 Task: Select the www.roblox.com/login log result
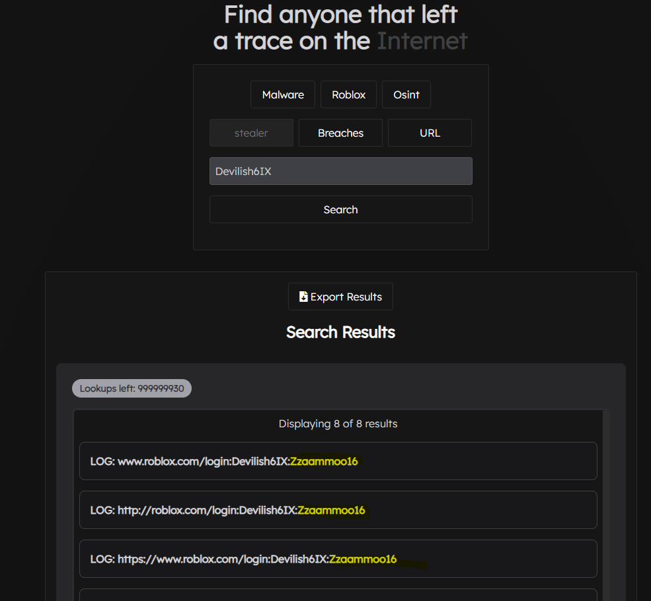(338, 461)
